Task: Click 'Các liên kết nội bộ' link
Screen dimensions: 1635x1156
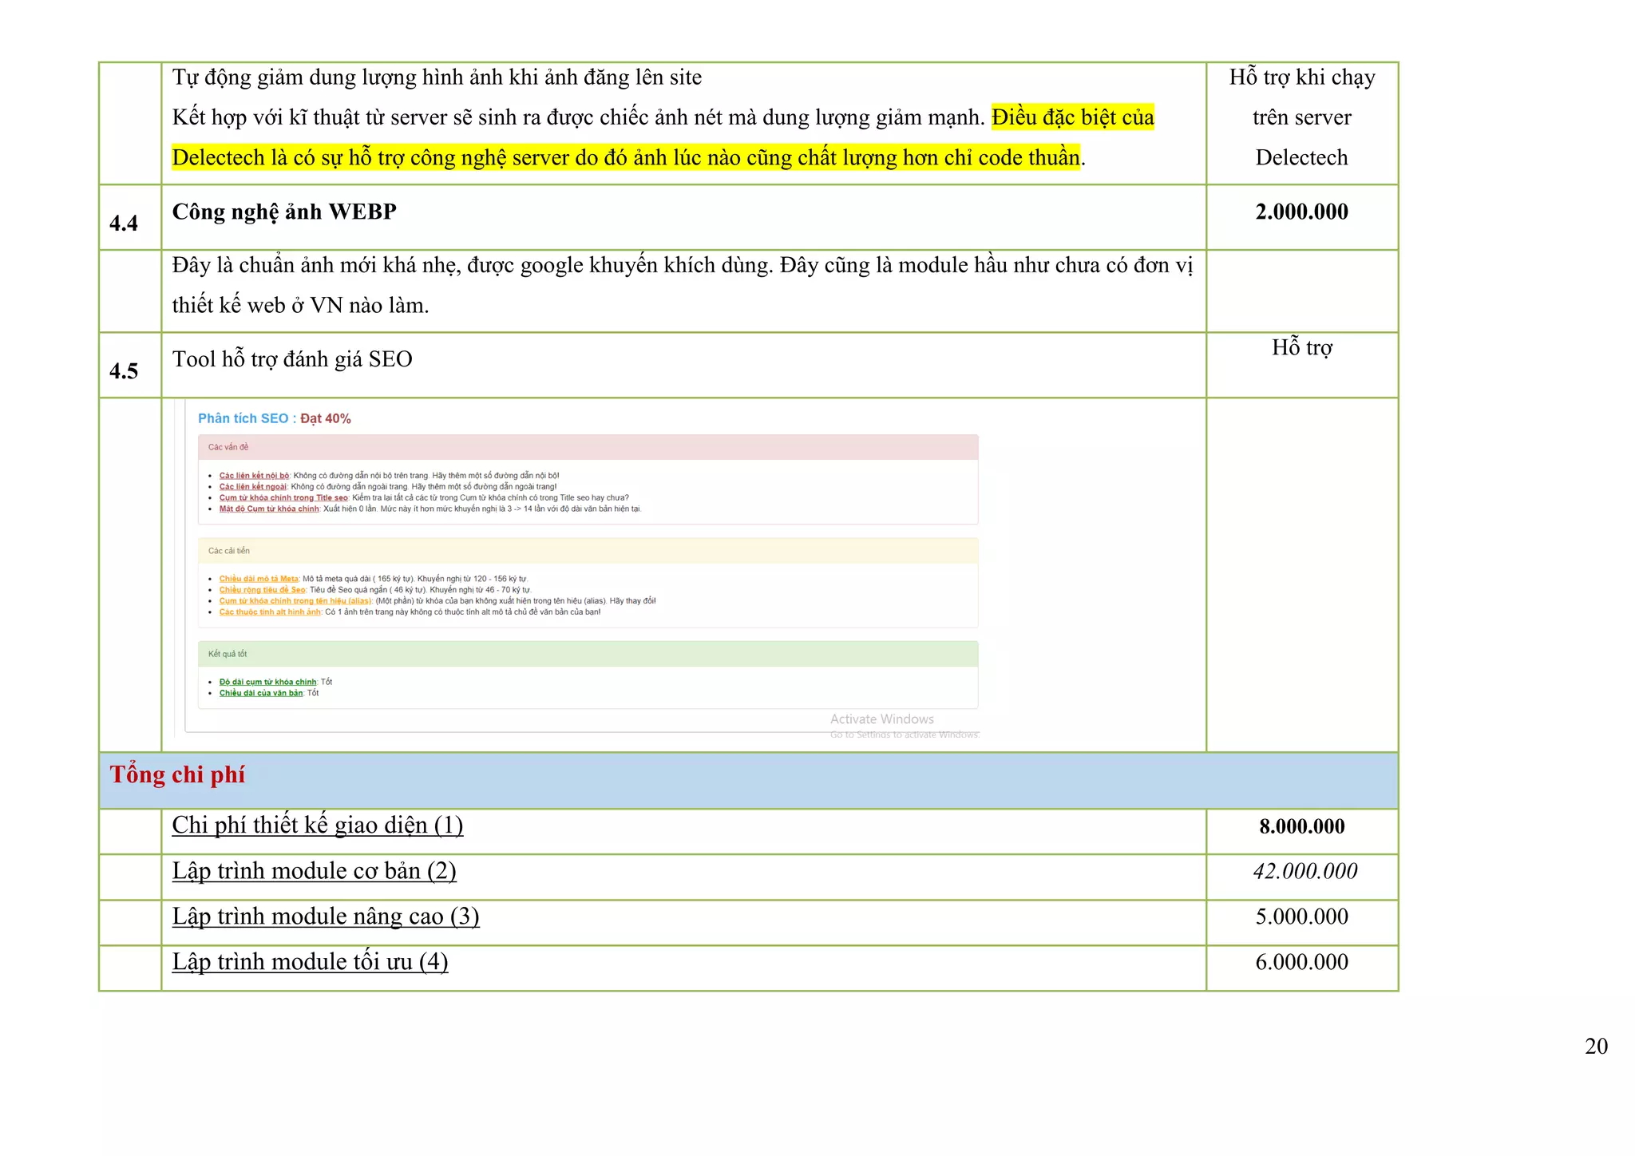Action: point(254,476)
